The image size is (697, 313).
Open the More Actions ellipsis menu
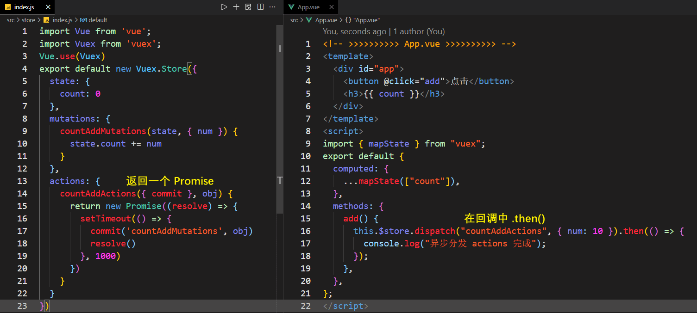click(272, 7)
